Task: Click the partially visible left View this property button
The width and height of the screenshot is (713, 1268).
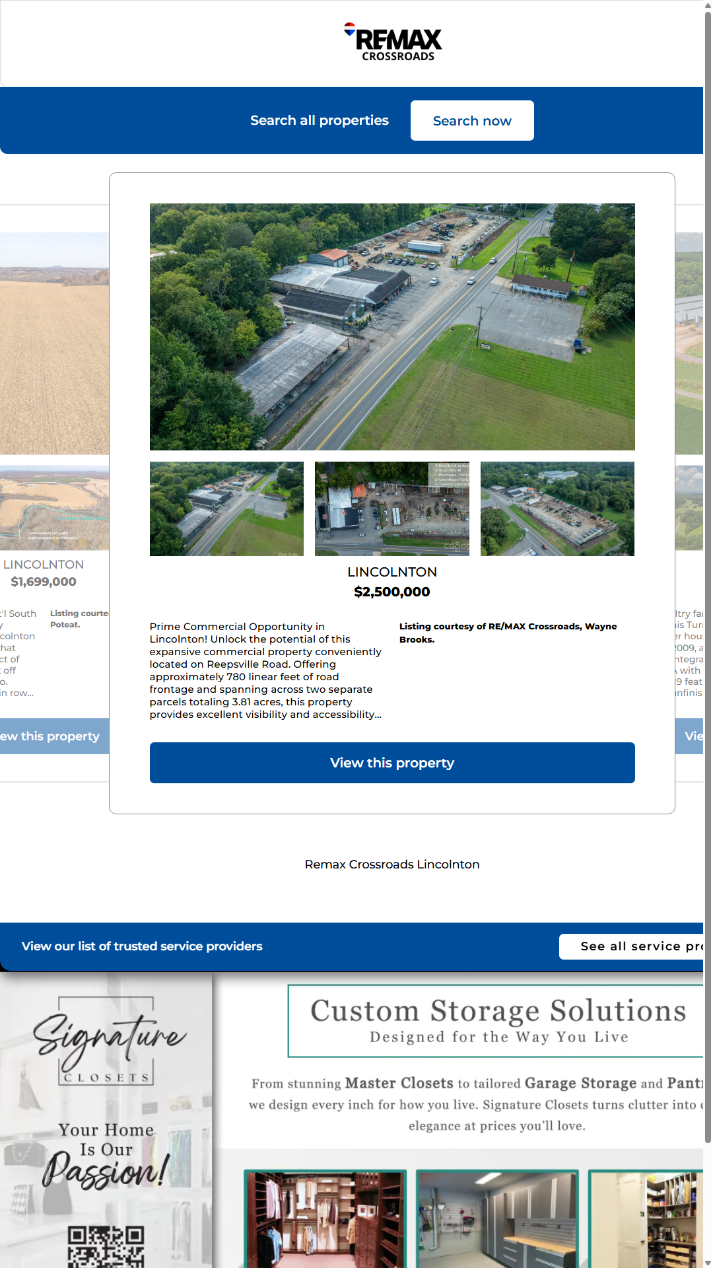Action: pos(53,736)
